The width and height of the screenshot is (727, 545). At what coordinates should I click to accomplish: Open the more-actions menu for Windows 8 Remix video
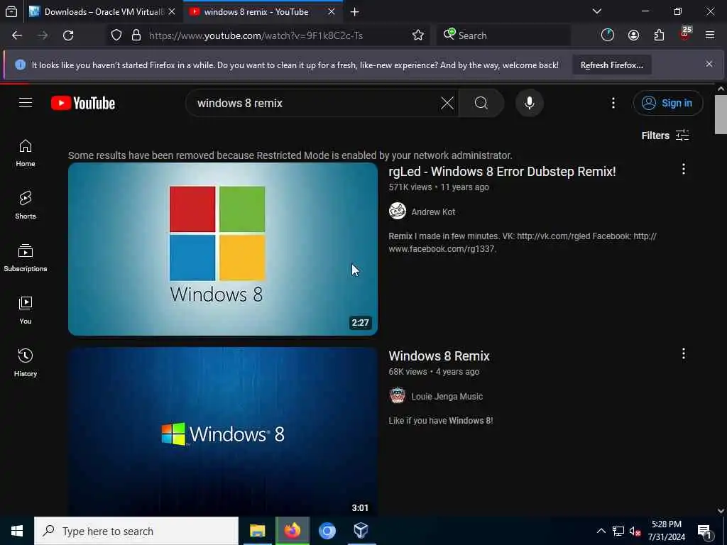pos(684,354)
